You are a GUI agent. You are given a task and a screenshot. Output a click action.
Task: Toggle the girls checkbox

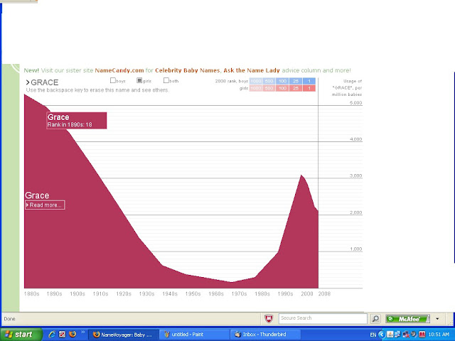coord(139,80)
